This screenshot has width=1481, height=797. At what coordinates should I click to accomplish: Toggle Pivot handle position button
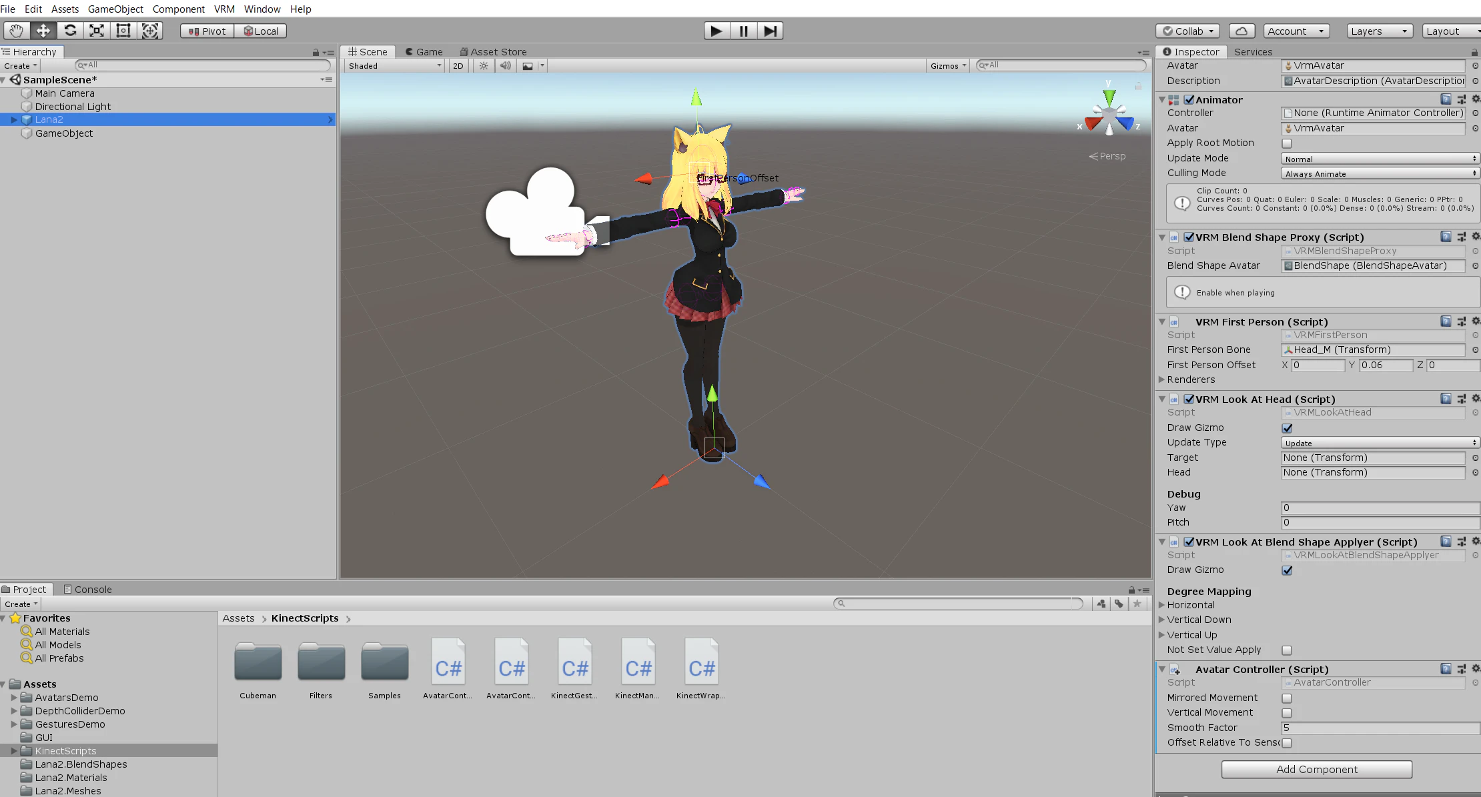point(207,31)
